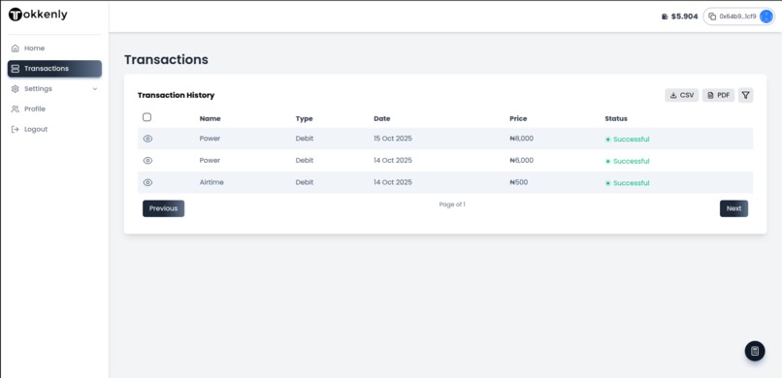Click the Page of 1 indicator
This screenshot has width=782, height=378.
452,205
